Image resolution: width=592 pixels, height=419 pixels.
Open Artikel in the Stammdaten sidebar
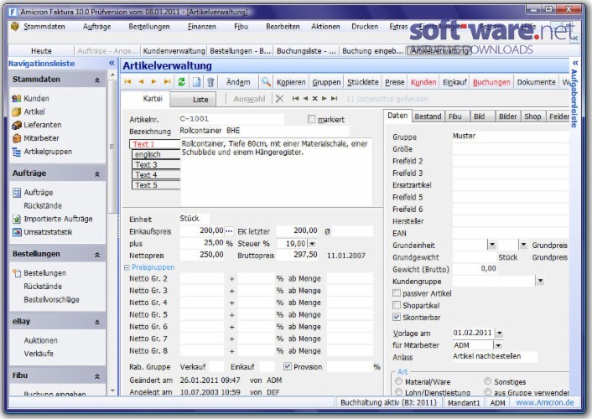click(x=34, y=111)
